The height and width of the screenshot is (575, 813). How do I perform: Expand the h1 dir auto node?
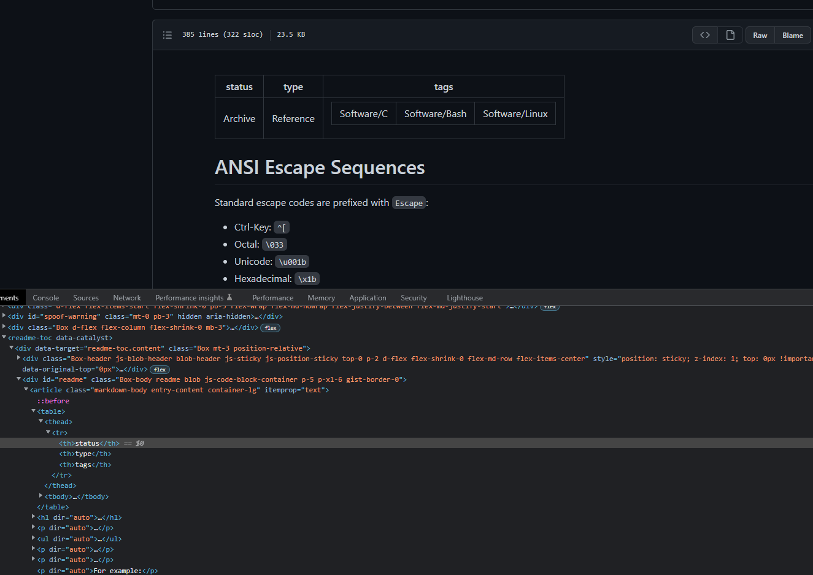tap(33, 517)
